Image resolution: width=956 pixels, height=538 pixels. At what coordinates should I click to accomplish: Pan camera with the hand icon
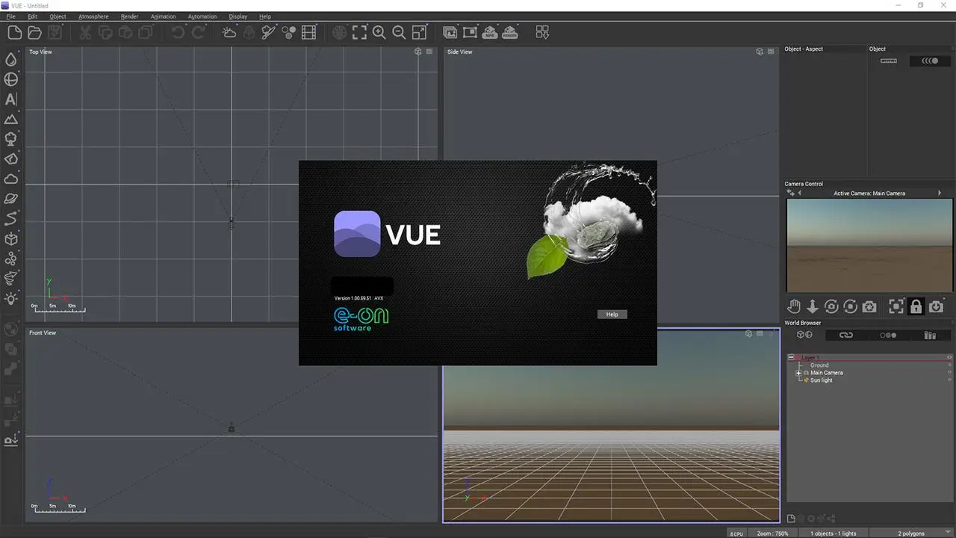(794, 306)
